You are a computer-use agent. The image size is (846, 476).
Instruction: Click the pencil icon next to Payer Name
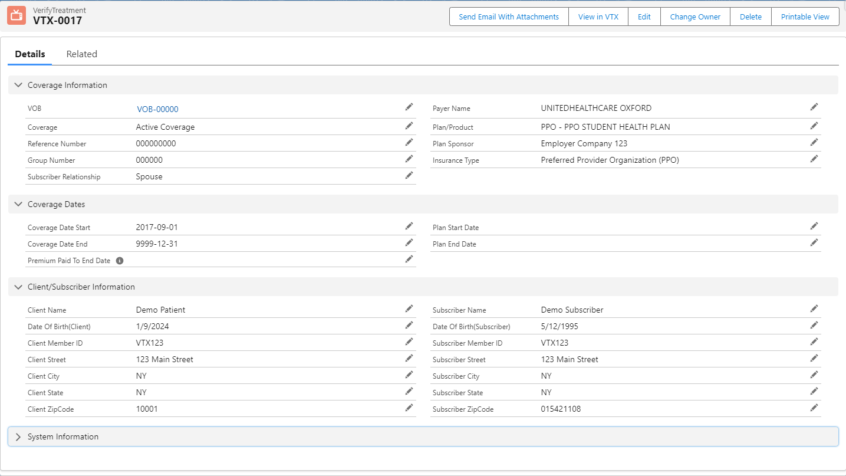click(814, 107)
